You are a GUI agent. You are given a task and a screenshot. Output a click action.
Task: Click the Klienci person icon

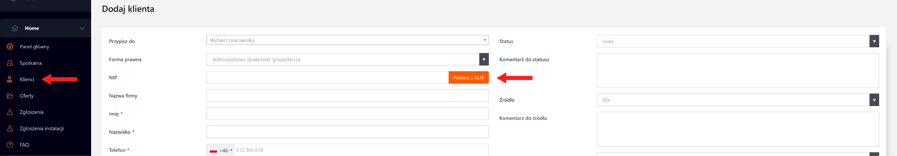[x=10, y=79]
